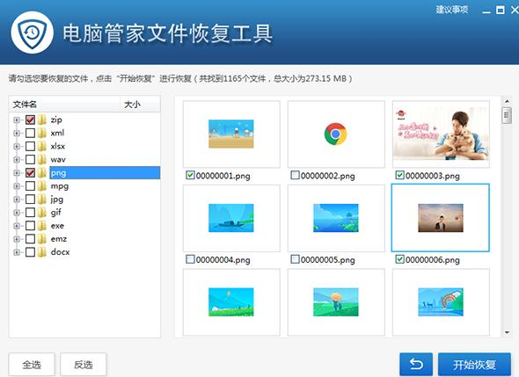Uncheck the 00000001.png checkbox
This screenshot has width=519, height=377.
190,175
